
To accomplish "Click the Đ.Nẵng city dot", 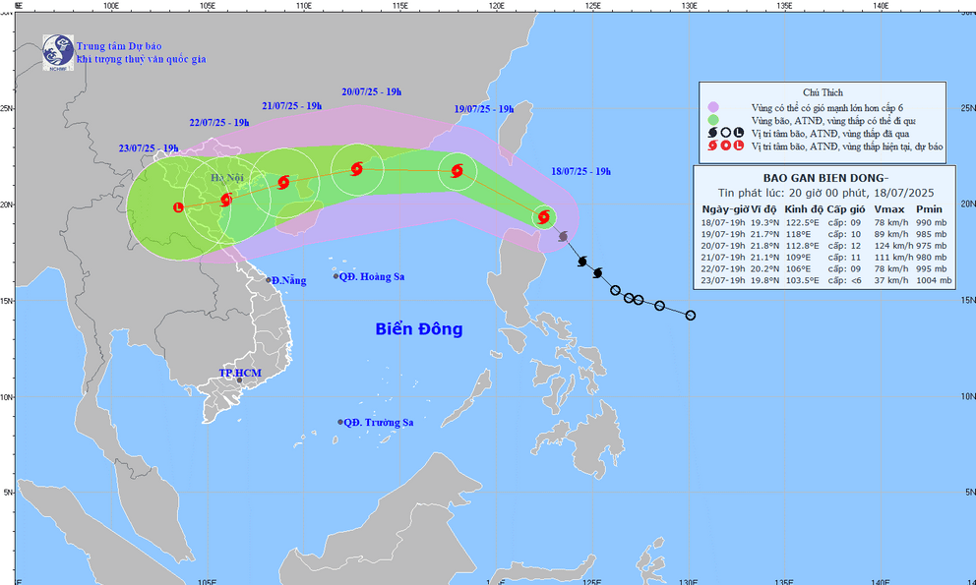I will pos(269,280).
